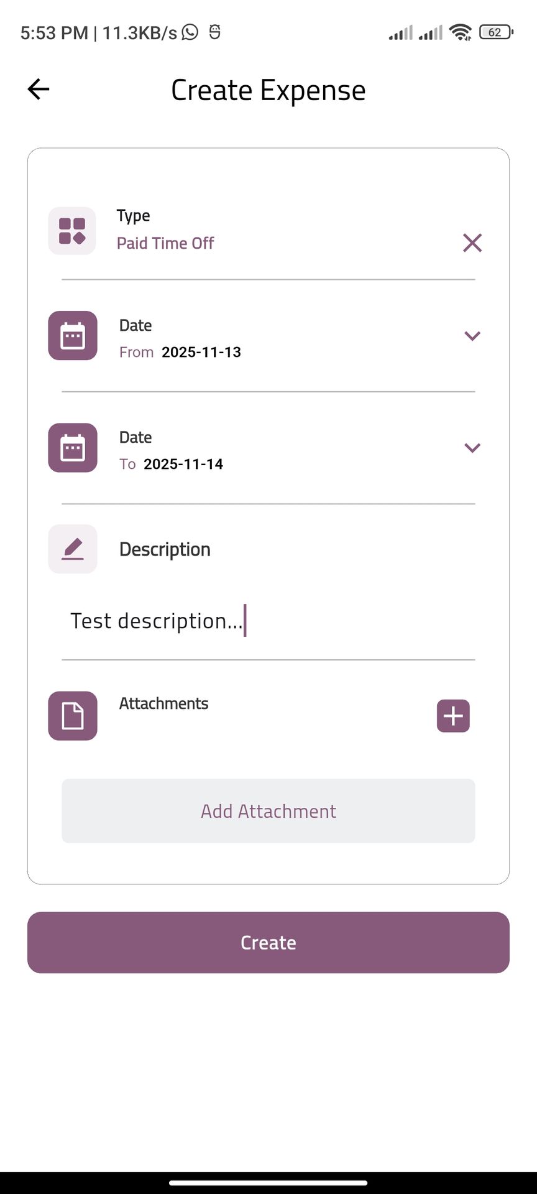This screenshot has width=537, height=1194.
Task: Tap the To date 2025-11-14 value
Action: (x=183, y=464)
